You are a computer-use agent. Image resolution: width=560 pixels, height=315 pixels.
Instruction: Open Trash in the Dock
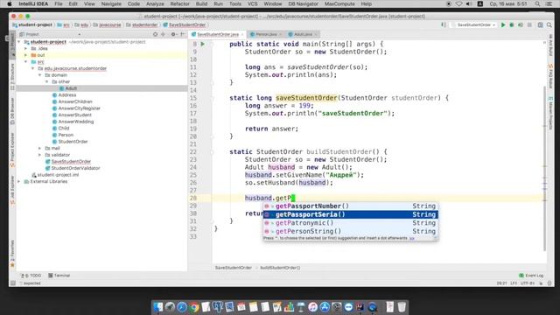402,307
